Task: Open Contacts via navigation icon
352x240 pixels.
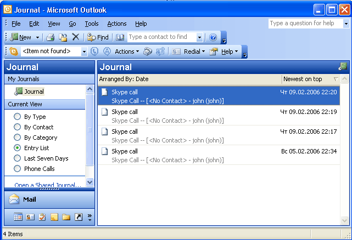Action: [30, 217]
